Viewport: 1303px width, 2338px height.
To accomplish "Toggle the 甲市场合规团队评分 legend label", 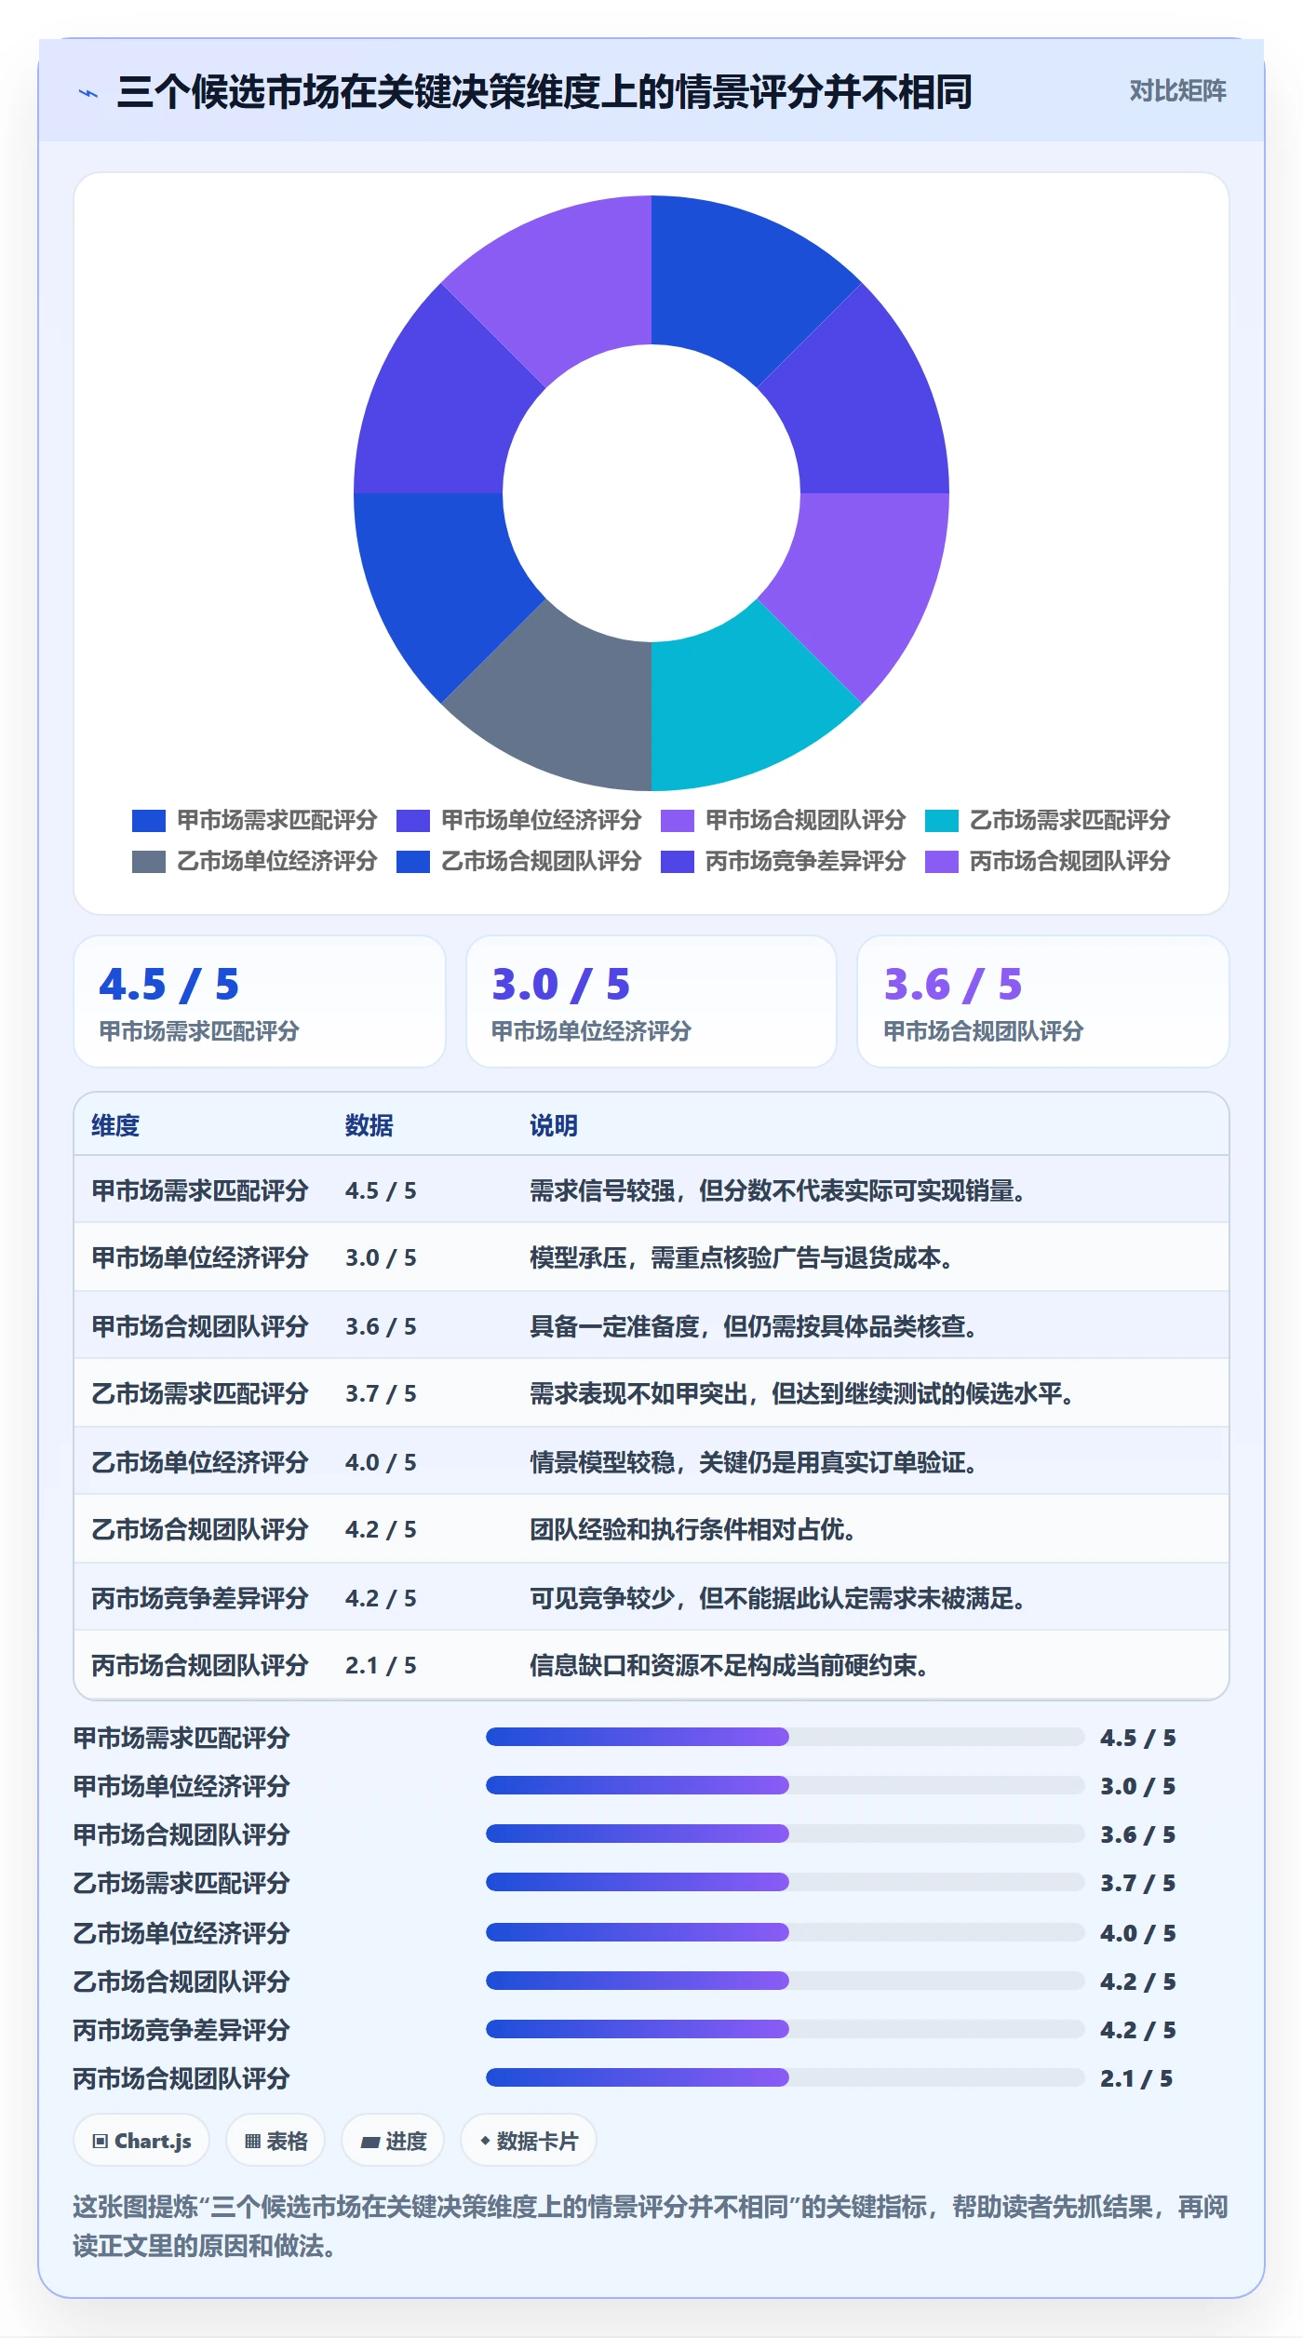I will coord(805,820).
